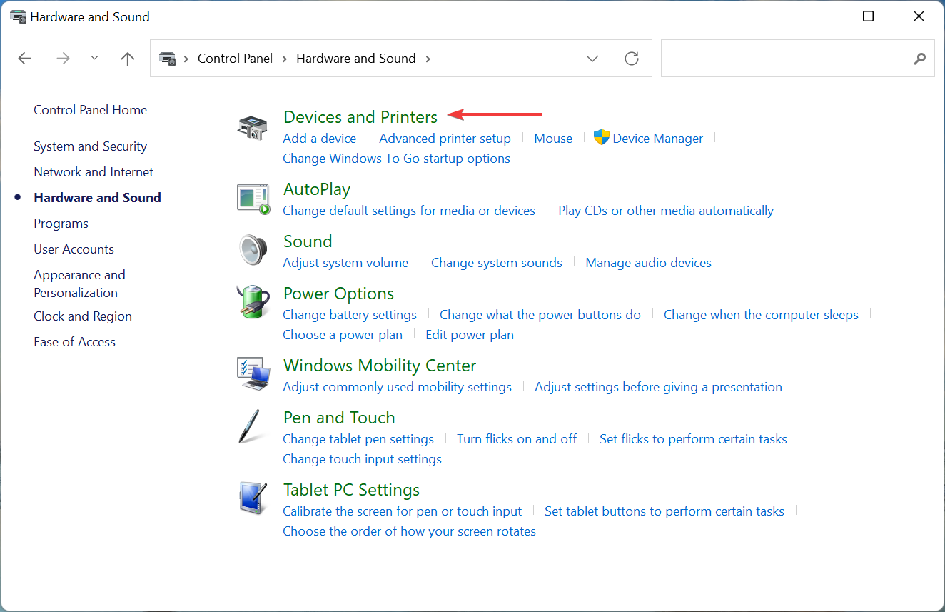Image resolution: width=945 pixels, height=612 pixels.
Task: Go up one folder level
Action: pos(128,59)
